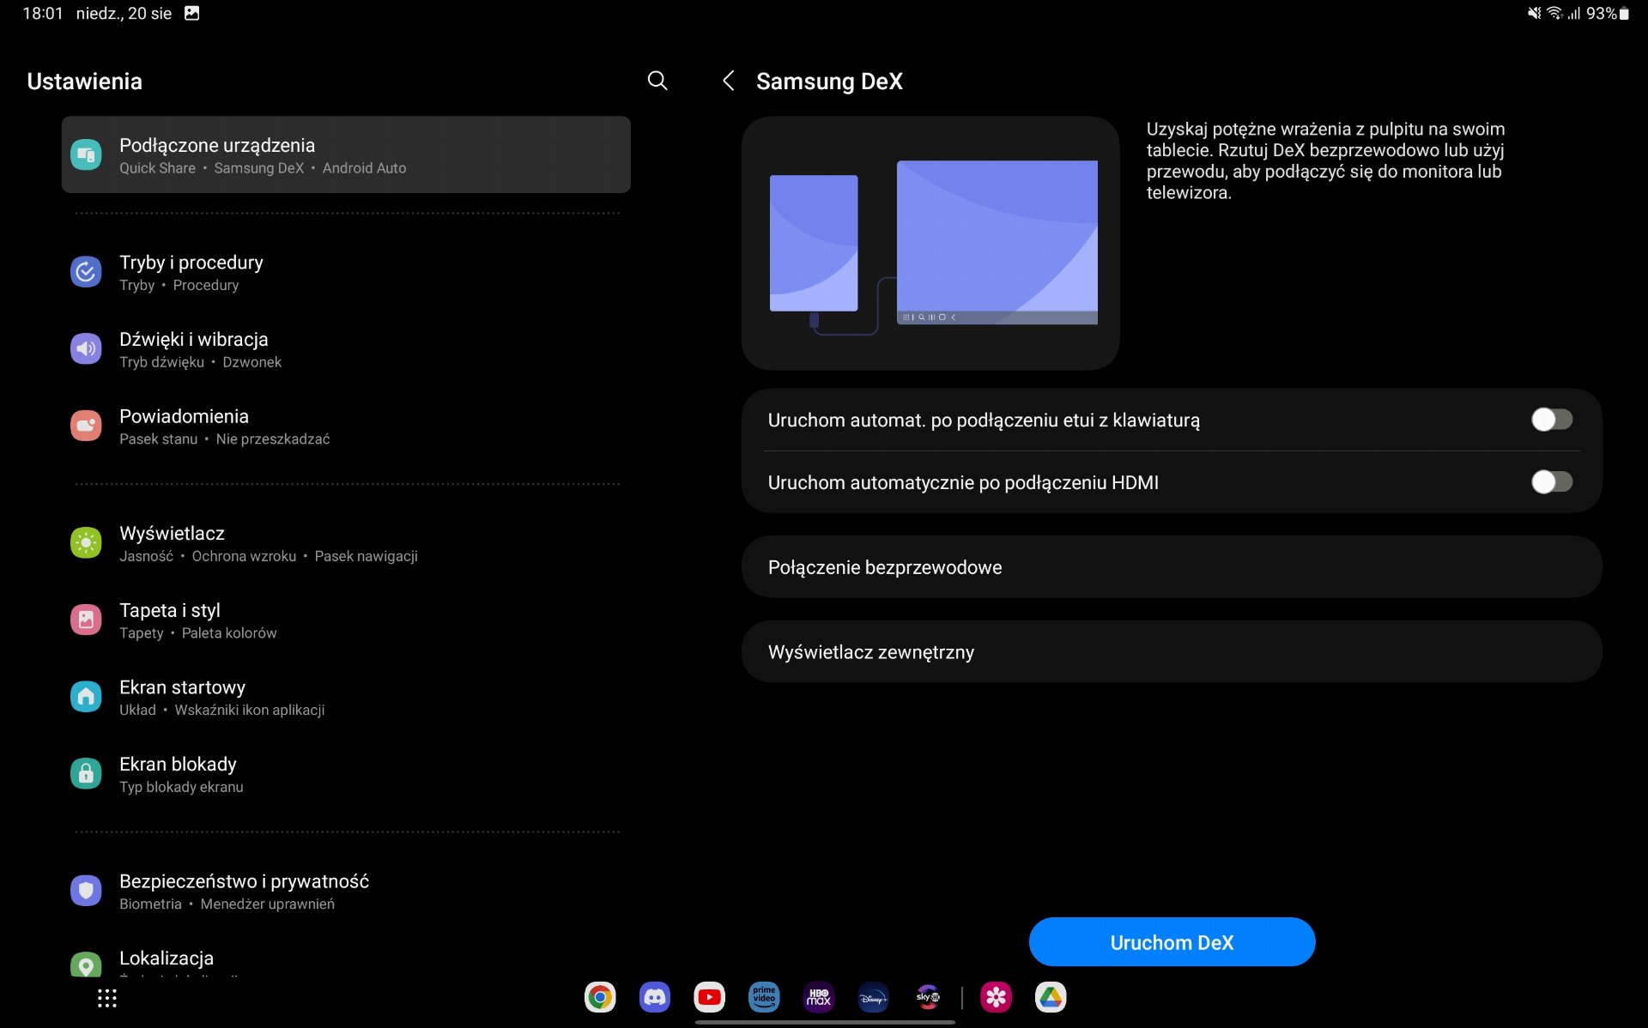Go back using the Samsung DeX arrow
Screen dimensions: 1648x1028
coord(728,81)
